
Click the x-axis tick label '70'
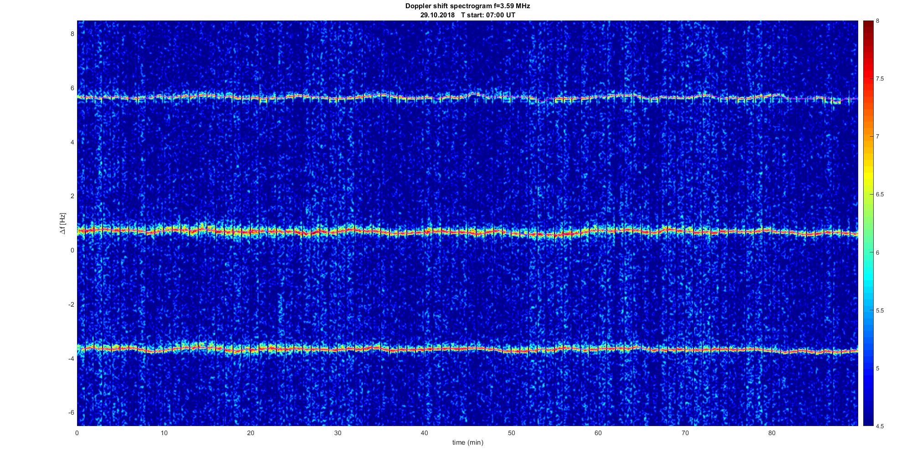pyautogui.click(x=685, y=433)
